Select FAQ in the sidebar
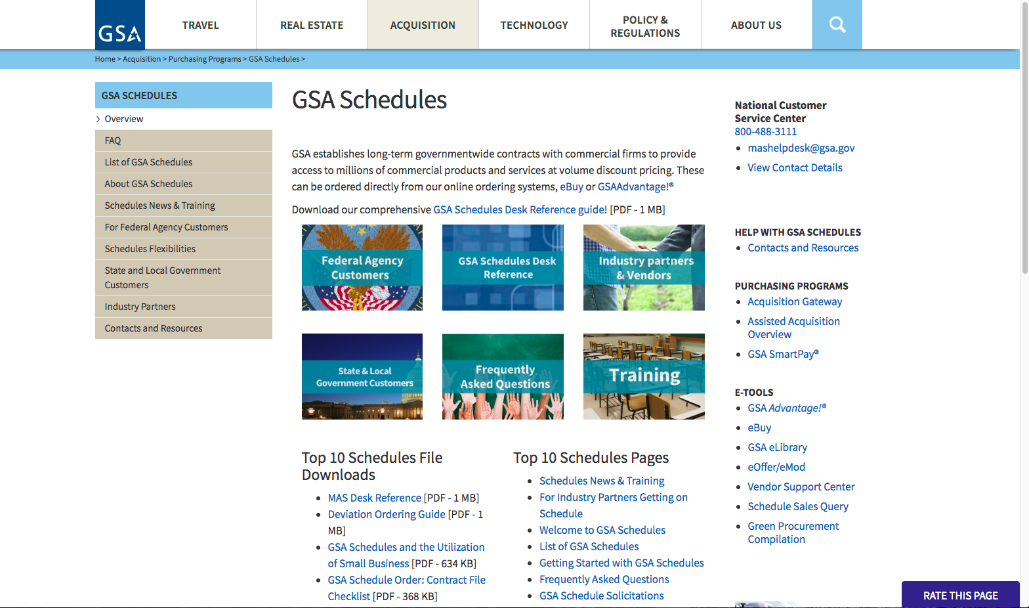This screenshot has height=608, width=1029. (x=184, y=141)
